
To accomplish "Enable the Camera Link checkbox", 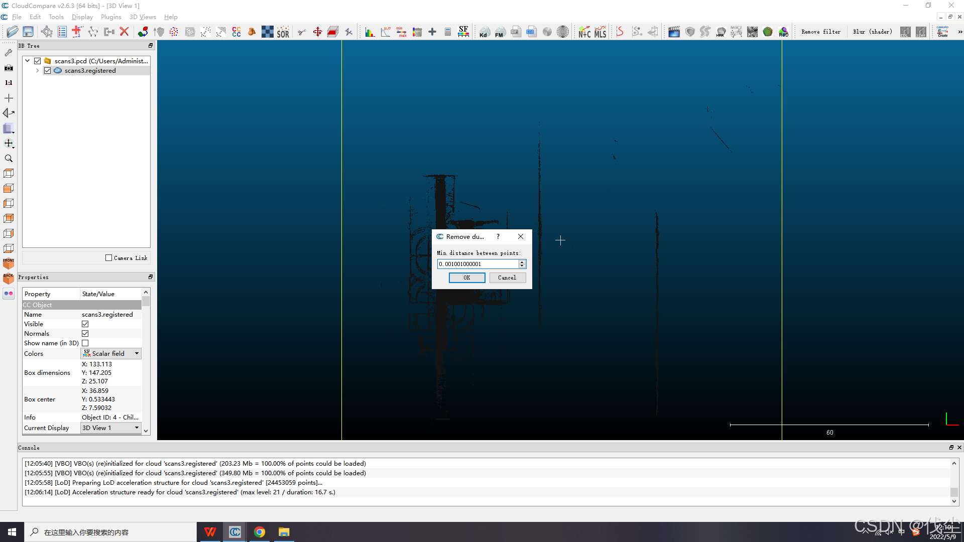I will [x=108, y=258].
